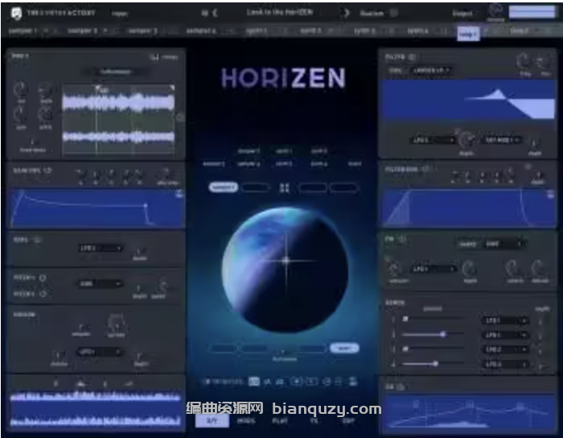Click the crosshair on the planet pad
Viewport: 563px width, 438px height.
(x=286, y=260)
